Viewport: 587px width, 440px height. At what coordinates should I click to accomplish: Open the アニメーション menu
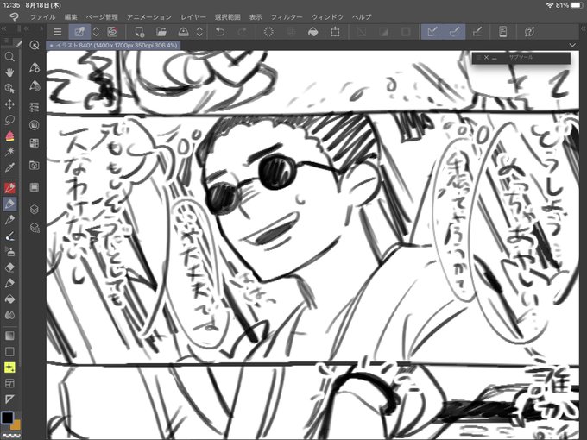tap(149, 17)
